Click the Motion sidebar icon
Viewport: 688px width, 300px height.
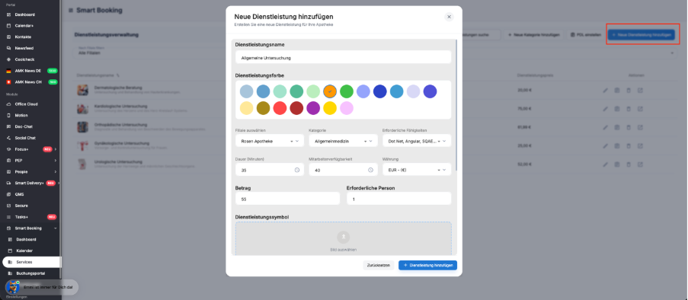click(9, 115)
